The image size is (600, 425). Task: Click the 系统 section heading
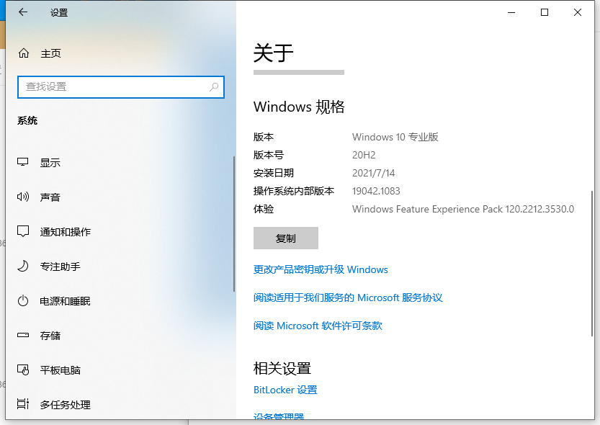point(27,120)
